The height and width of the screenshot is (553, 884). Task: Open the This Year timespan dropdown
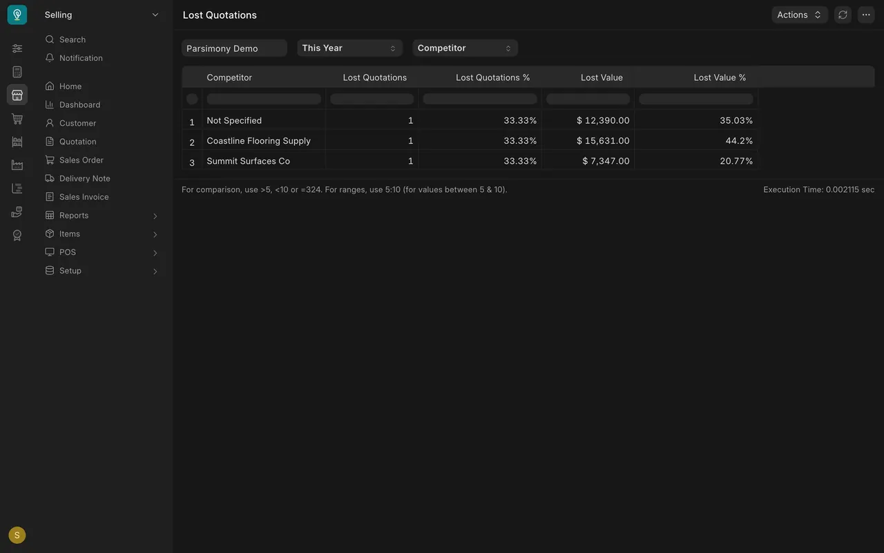tap(350, 48)
